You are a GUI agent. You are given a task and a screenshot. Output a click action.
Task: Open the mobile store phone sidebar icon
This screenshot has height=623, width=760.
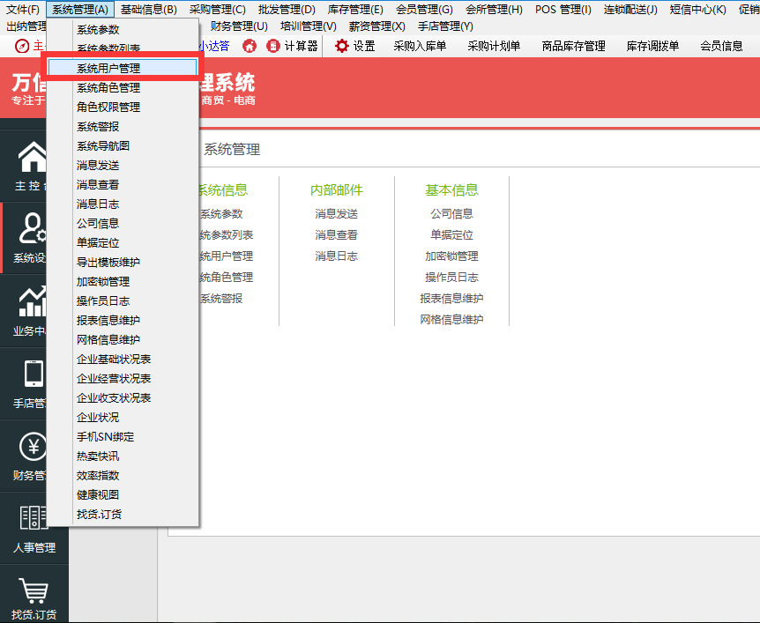(34, 374)
